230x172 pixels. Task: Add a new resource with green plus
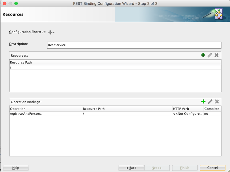(203, 55)
